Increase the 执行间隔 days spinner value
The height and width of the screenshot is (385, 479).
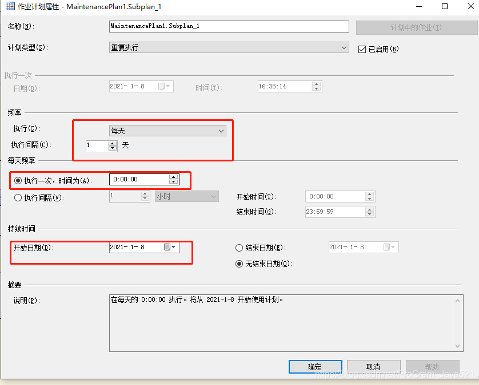tap(113, 143)
